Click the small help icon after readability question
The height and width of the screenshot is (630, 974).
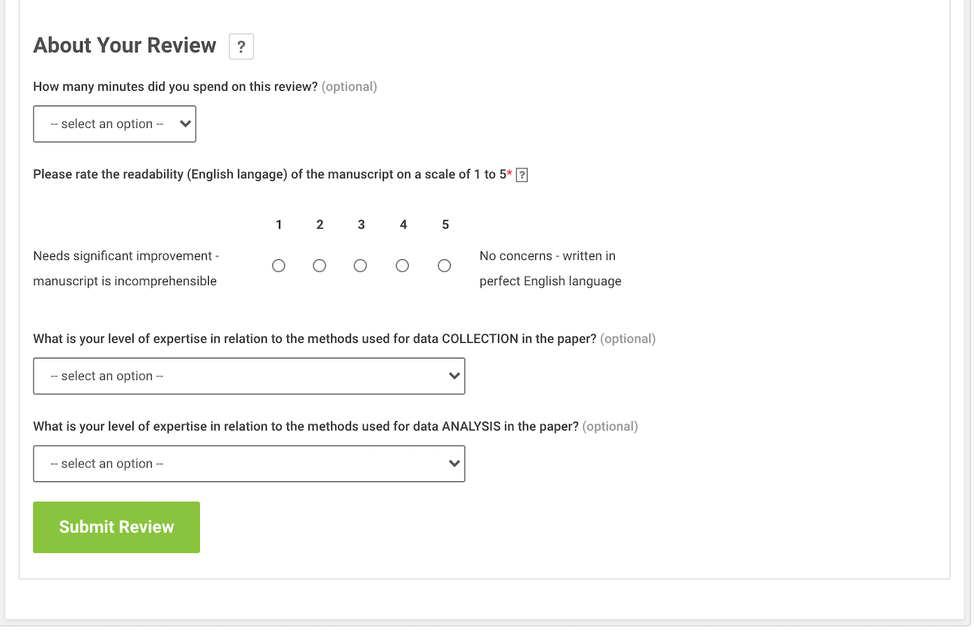[x=522, y=175]
